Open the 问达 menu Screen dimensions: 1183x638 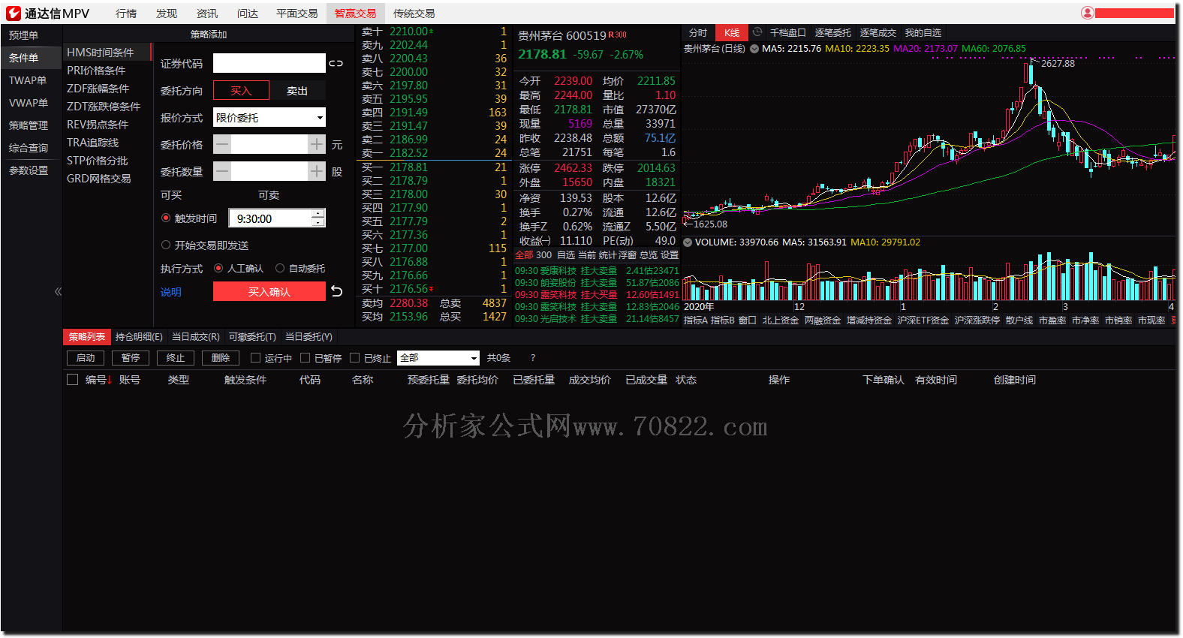(248, 14)
